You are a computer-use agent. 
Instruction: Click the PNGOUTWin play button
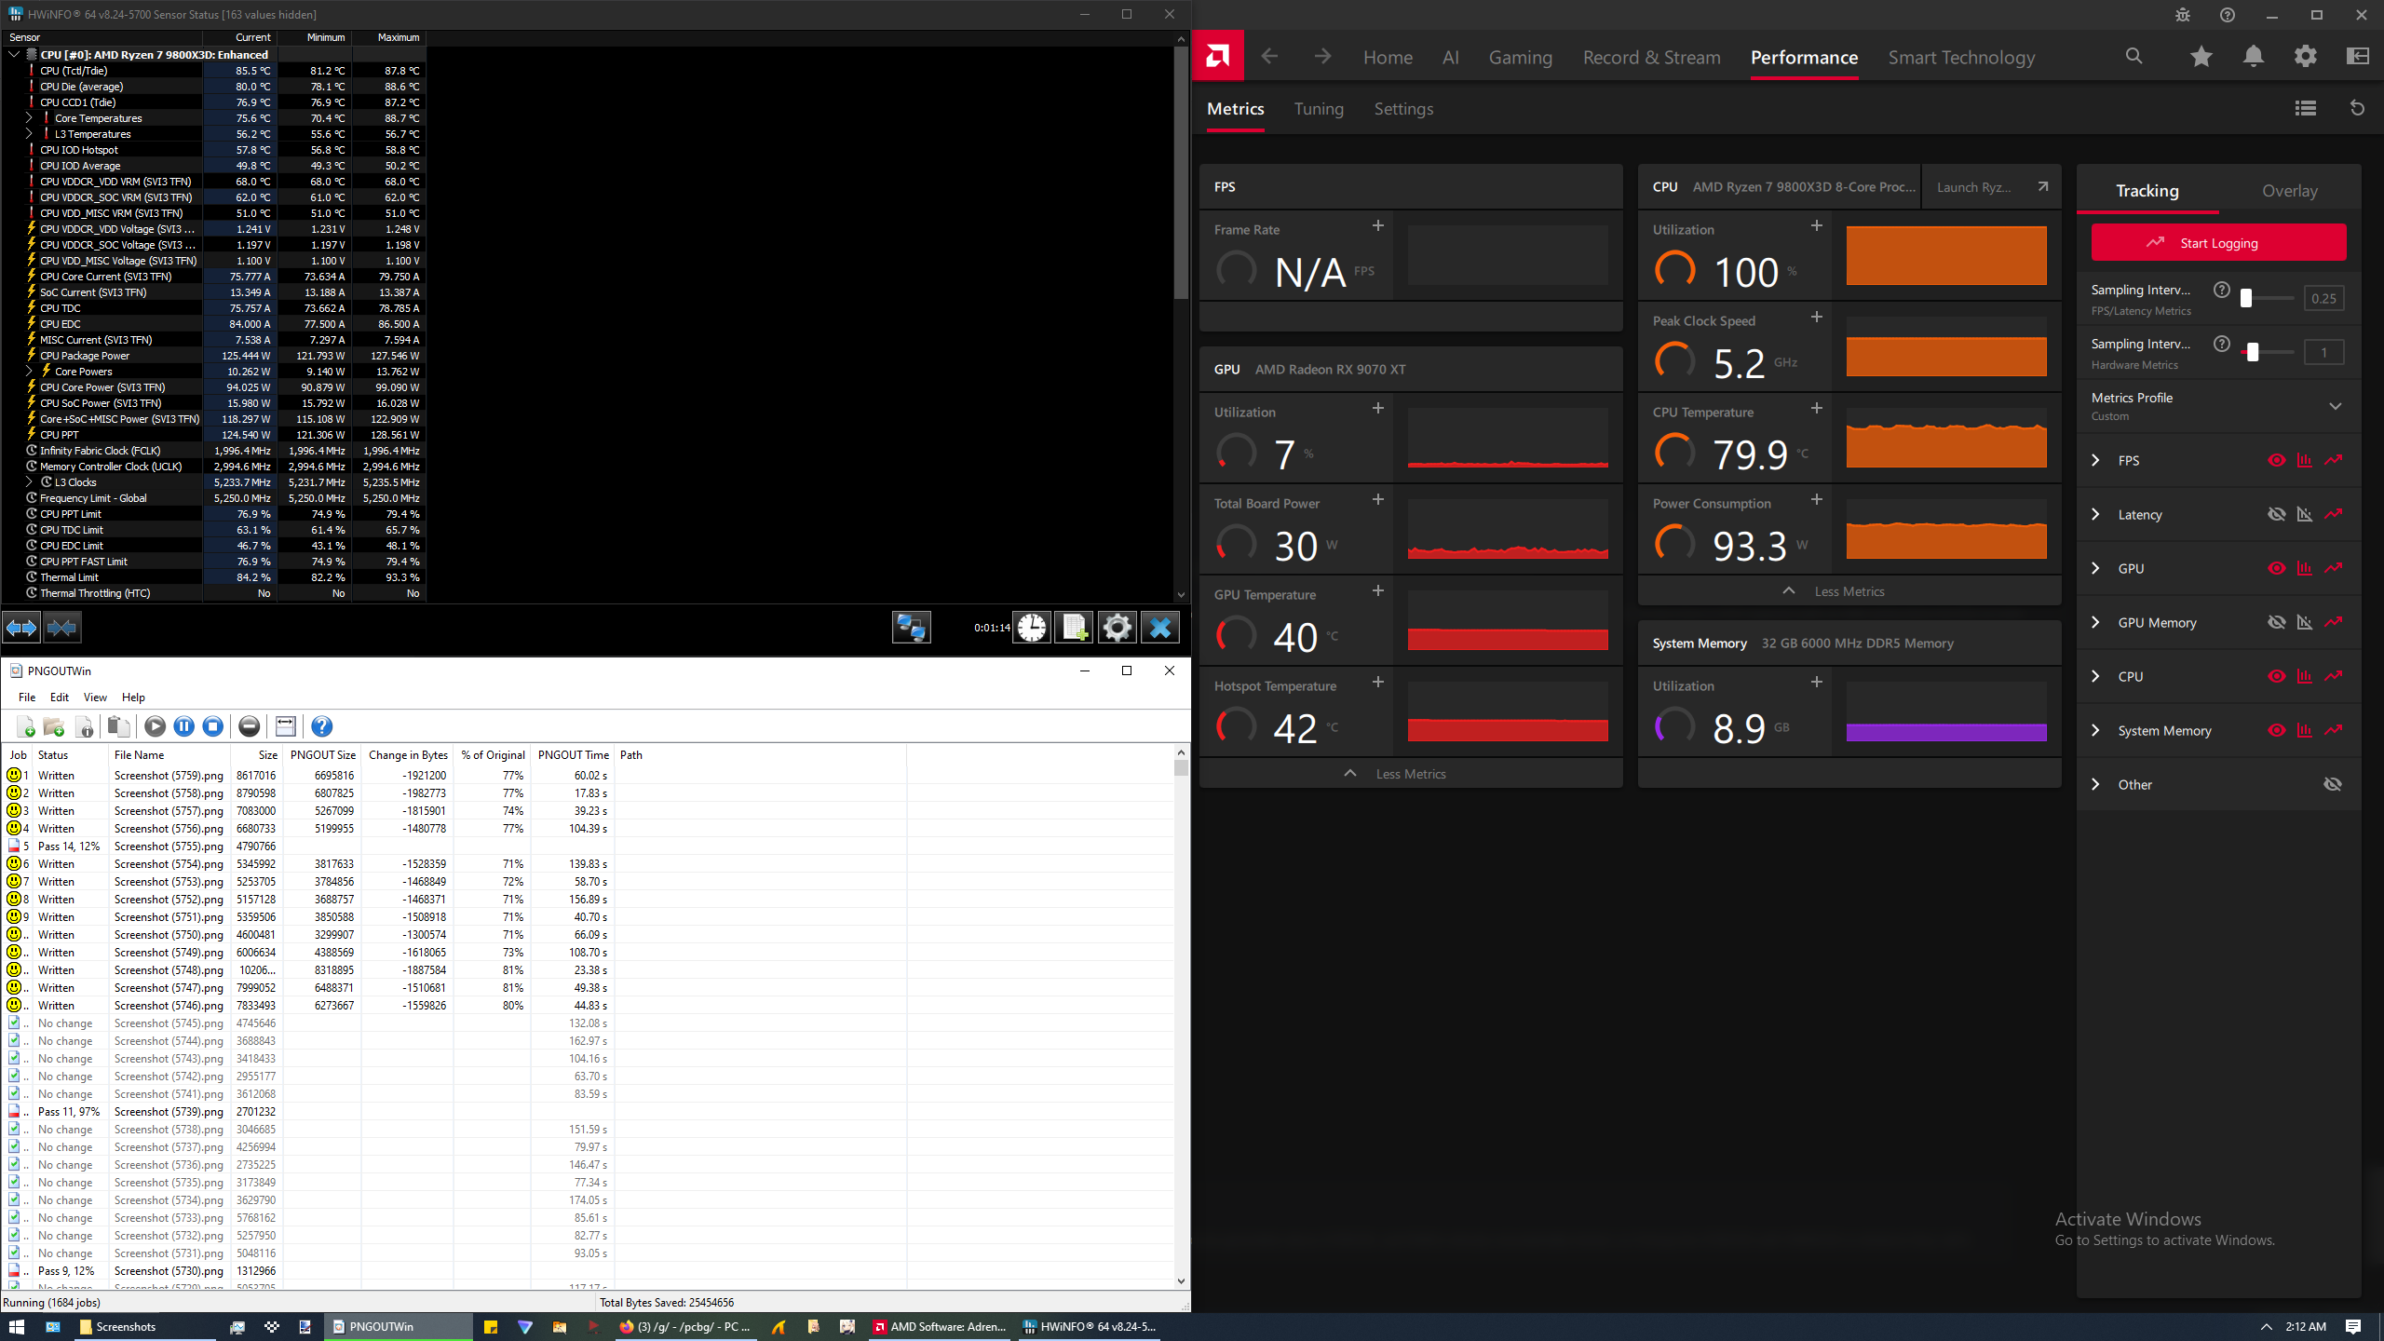pos(156,726)
